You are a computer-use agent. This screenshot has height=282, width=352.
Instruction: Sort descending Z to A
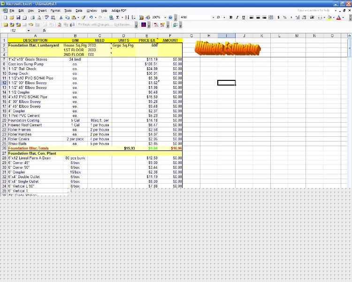(x=133, y=17)
